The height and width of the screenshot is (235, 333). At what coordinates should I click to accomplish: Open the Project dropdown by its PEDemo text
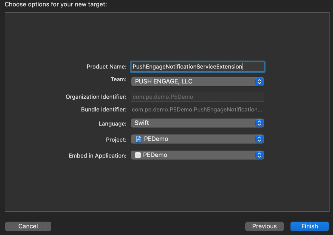[156, 139]
